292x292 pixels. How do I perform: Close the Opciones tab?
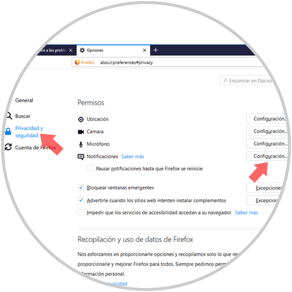(144, 50)
